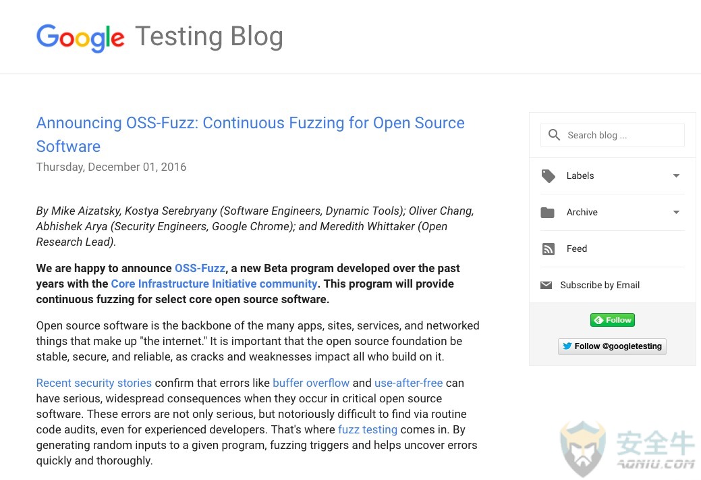The height and width of the screenshot is (480, 701).
Task: Open the OSS-Fuzz link in the announcement
Action: [200, 268]
